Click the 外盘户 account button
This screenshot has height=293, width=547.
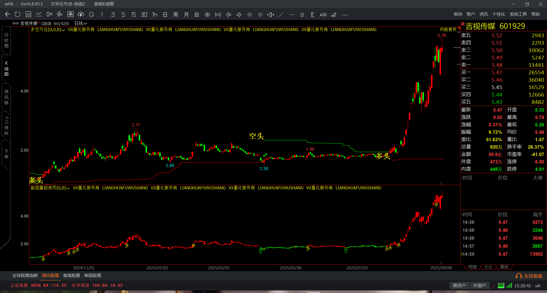(479, 286)
